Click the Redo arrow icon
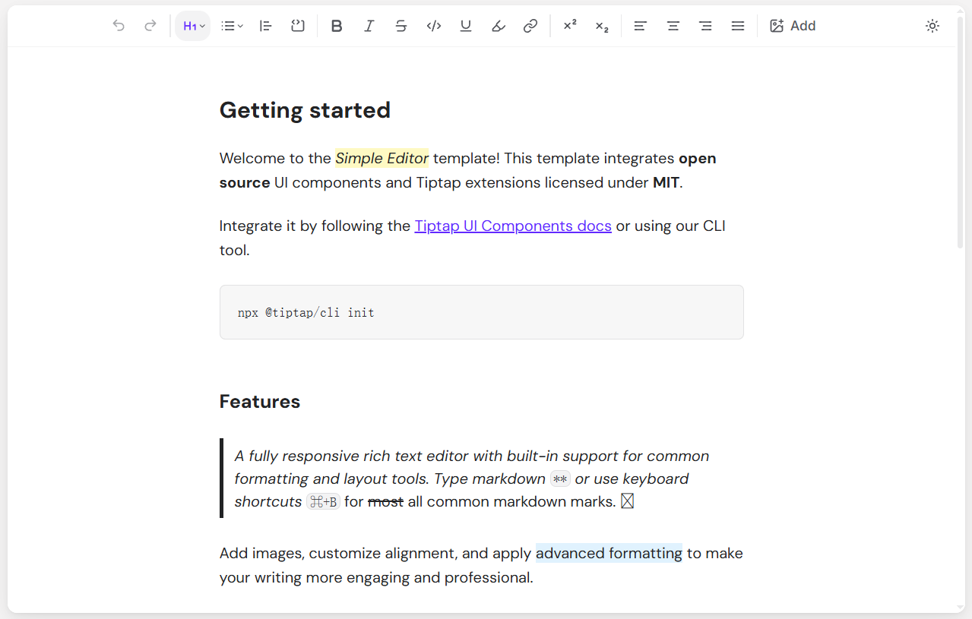972x619 pixels. (150, 26)
